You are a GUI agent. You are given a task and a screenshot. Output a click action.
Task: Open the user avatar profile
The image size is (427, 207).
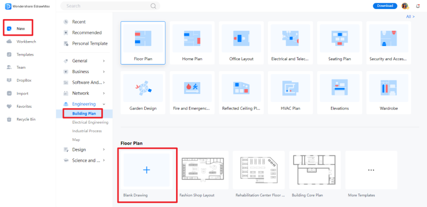tap(405, 6)
